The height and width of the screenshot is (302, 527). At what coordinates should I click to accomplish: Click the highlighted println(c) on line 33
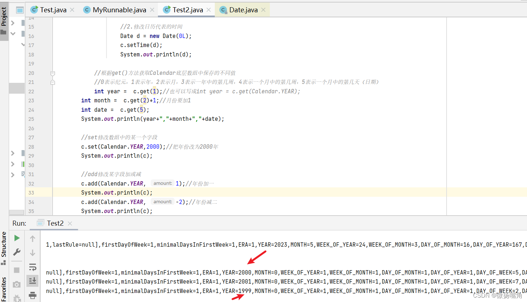pyautogui.click(x=117, y=193)
